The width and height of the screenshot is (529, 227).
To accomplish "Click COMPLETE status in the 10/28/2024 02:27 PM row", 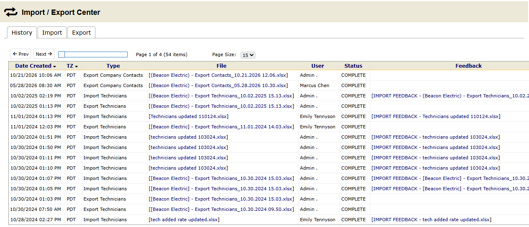I will tap(353, 220).
